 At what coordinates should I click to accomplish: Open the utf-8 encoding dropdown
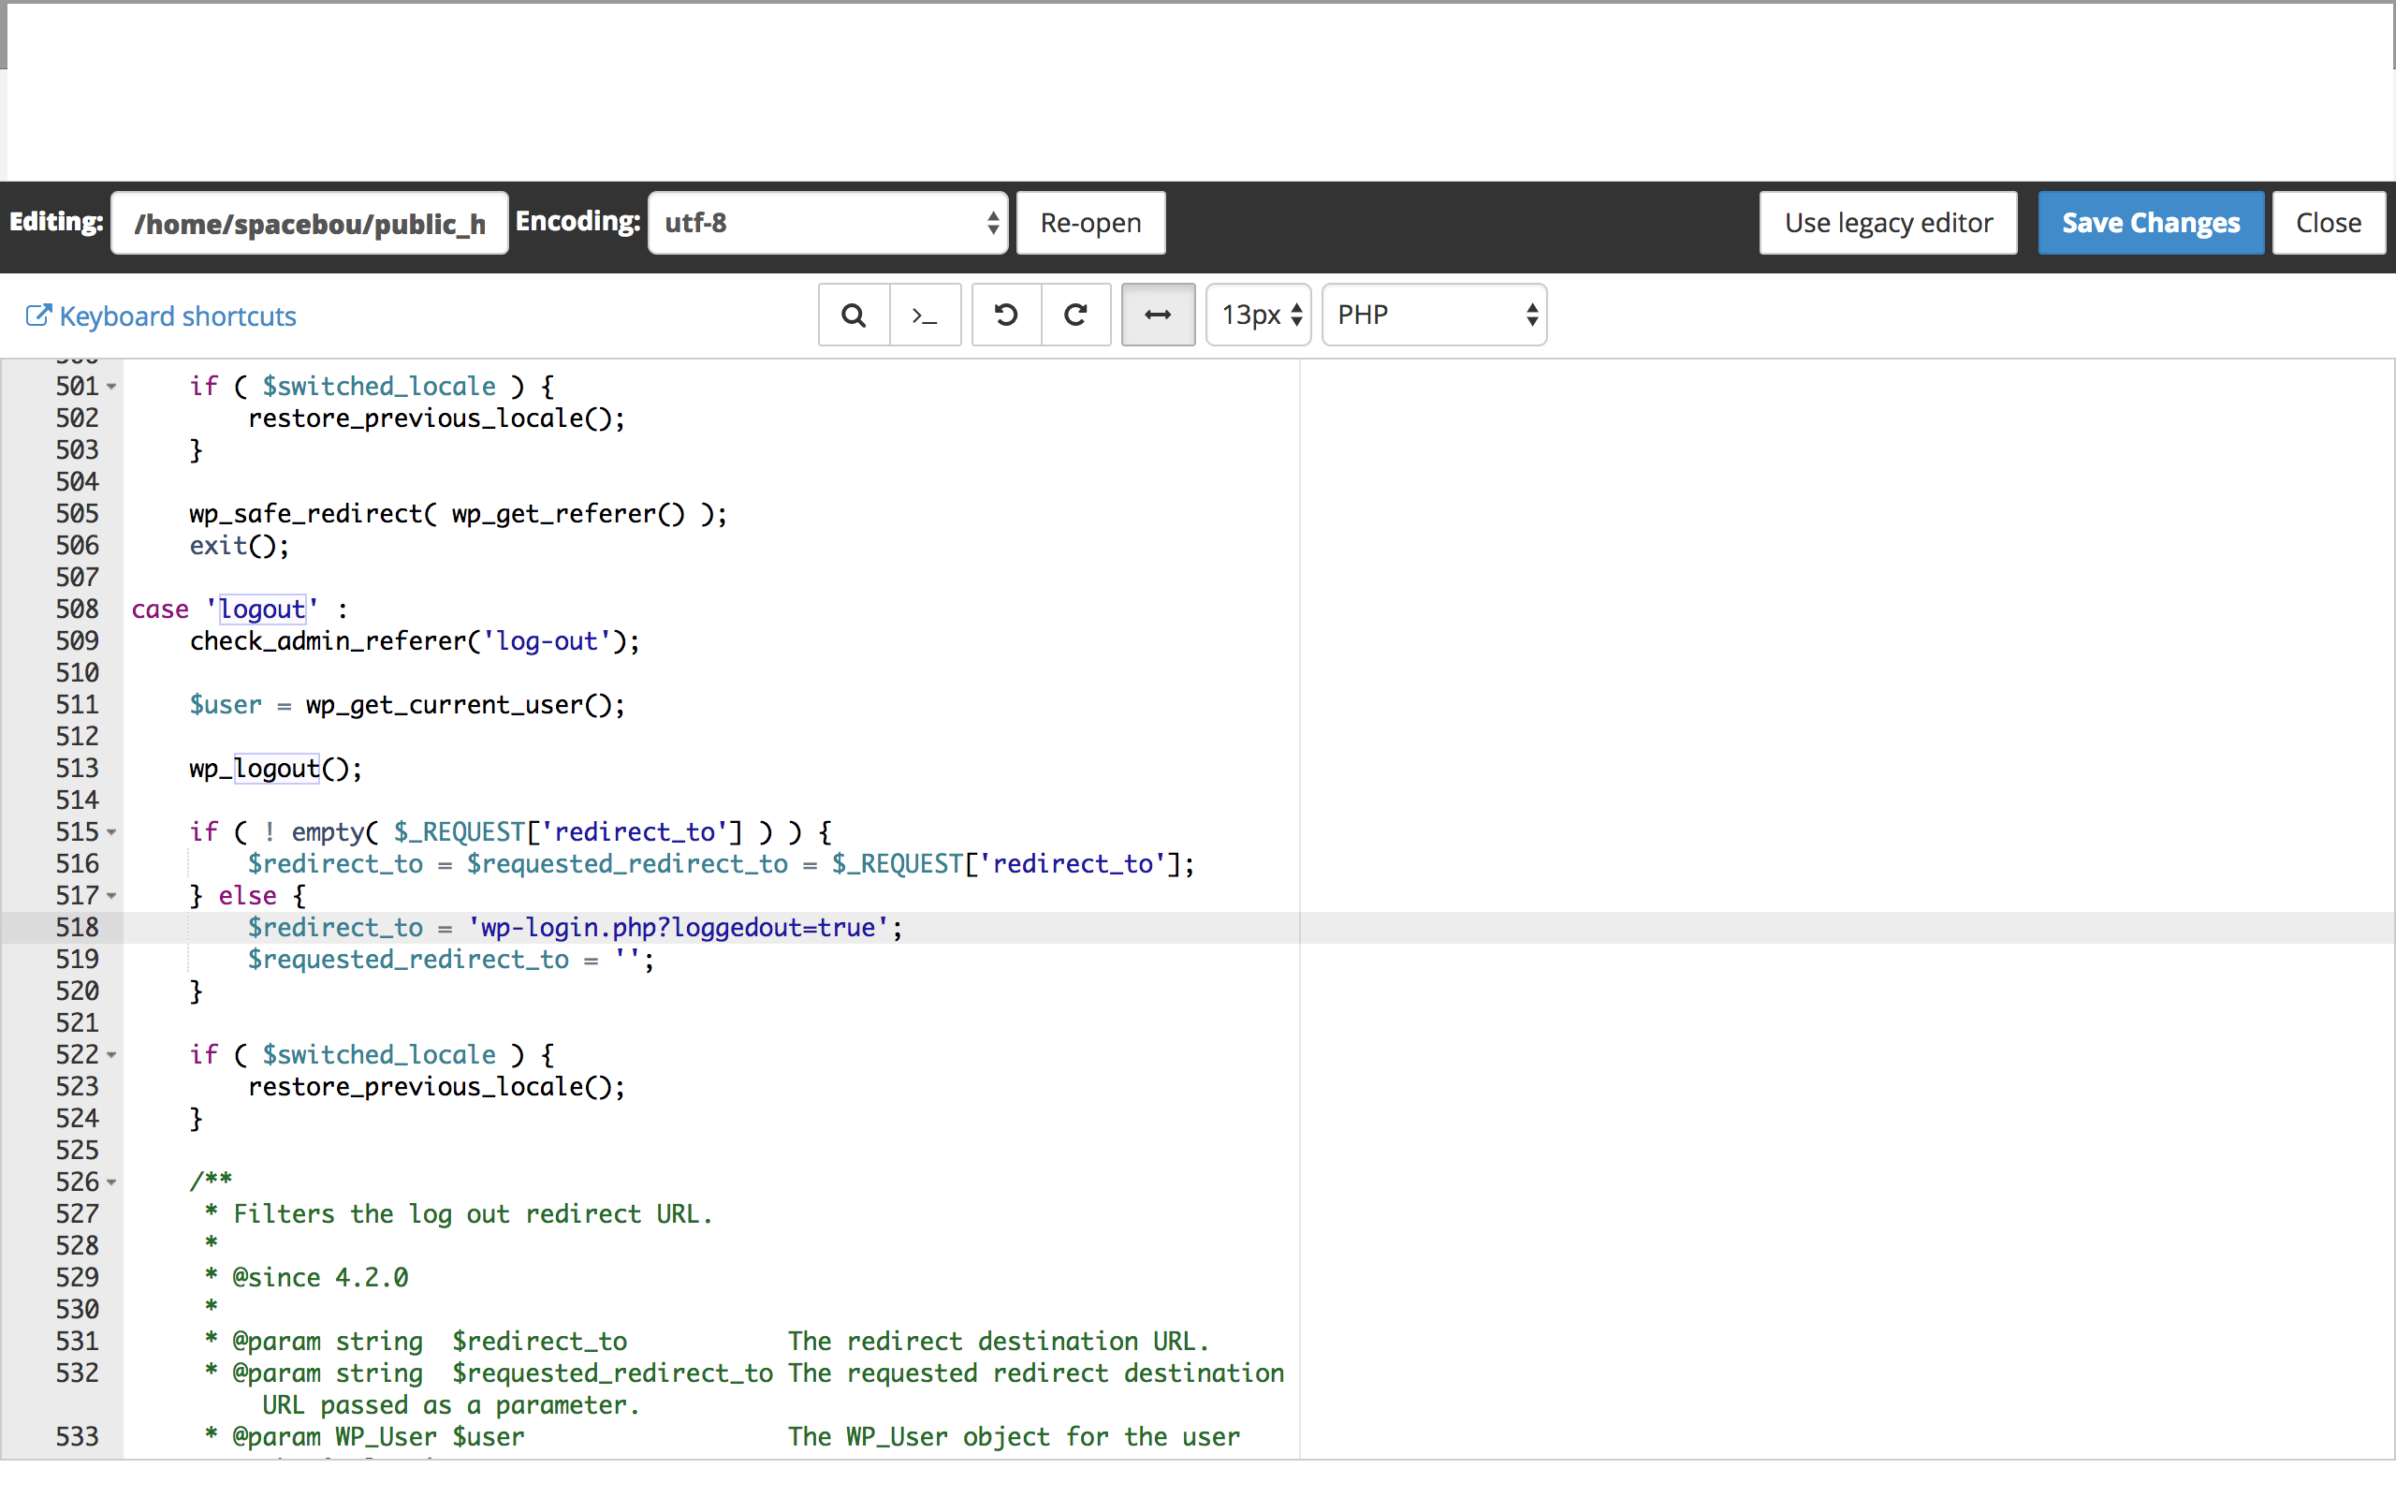tap(827, 223)
